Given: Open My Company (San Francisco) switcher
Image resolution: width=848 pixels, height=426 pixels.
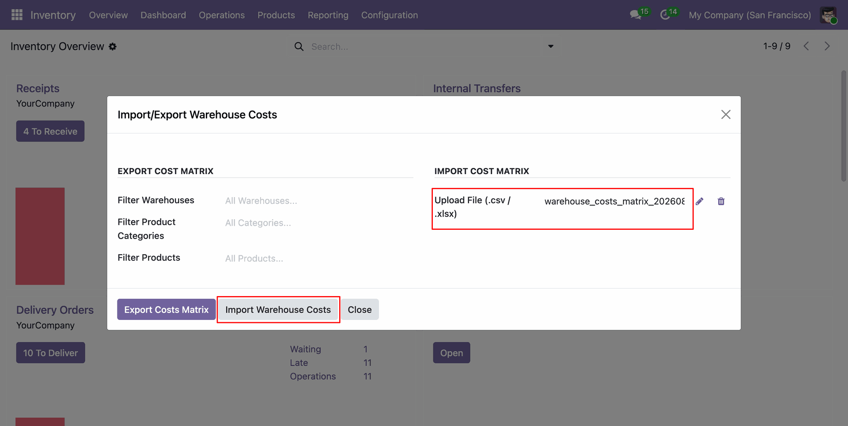Looking at the screenshot, I should (x=750, y=15).
